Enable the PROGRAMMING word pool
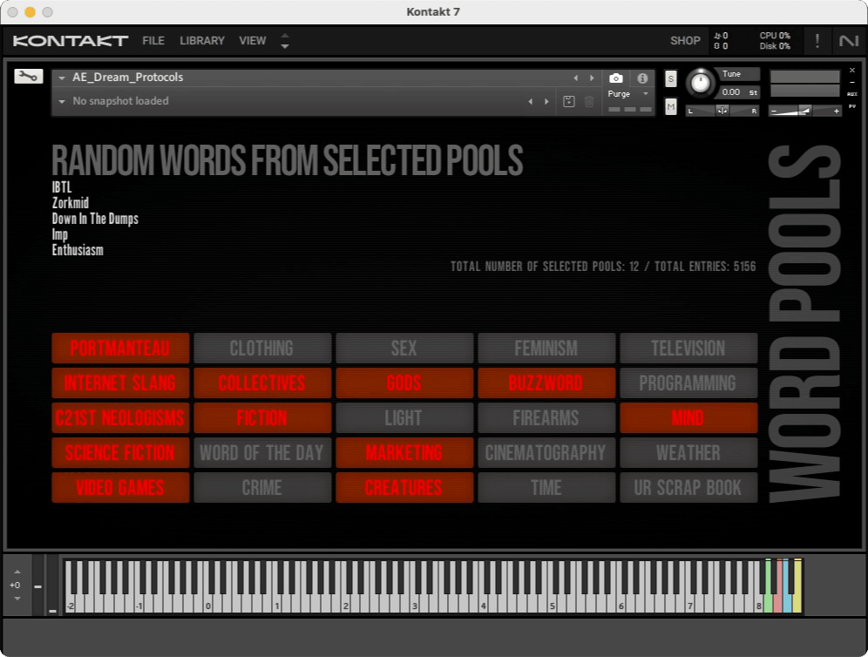 (x=688, y=383)
